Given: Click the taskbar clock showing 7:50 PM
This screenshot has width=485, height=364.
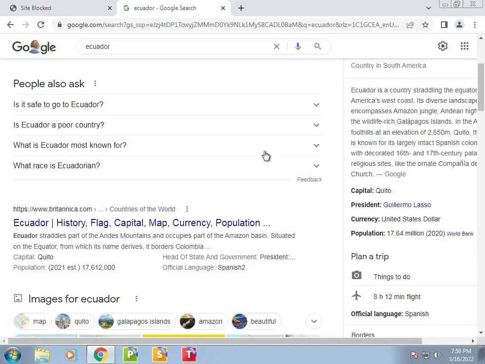Looking at the screenshot, I should 461,355.
